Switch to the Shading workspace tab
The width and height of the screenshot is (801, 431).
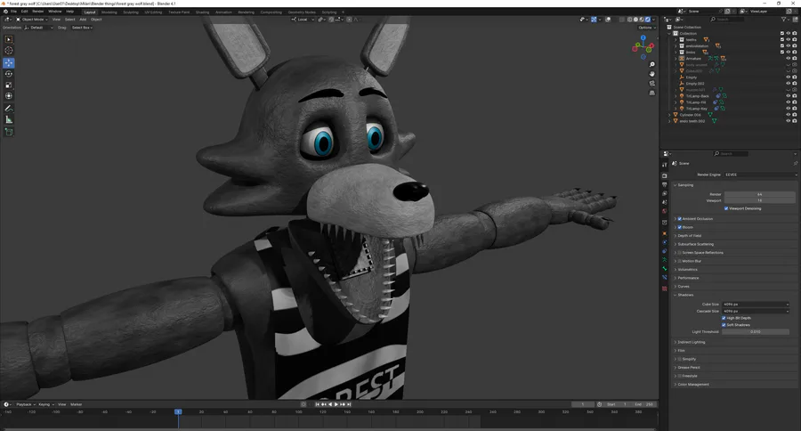point(202,12)
